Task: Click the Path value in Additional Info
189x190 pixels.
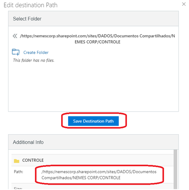Action: (x=99, y=175)
